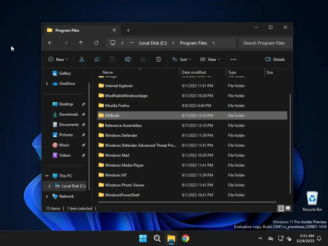Click the notification bell icon
This screenshot has width=328, height=246.
tap(319, 238)
